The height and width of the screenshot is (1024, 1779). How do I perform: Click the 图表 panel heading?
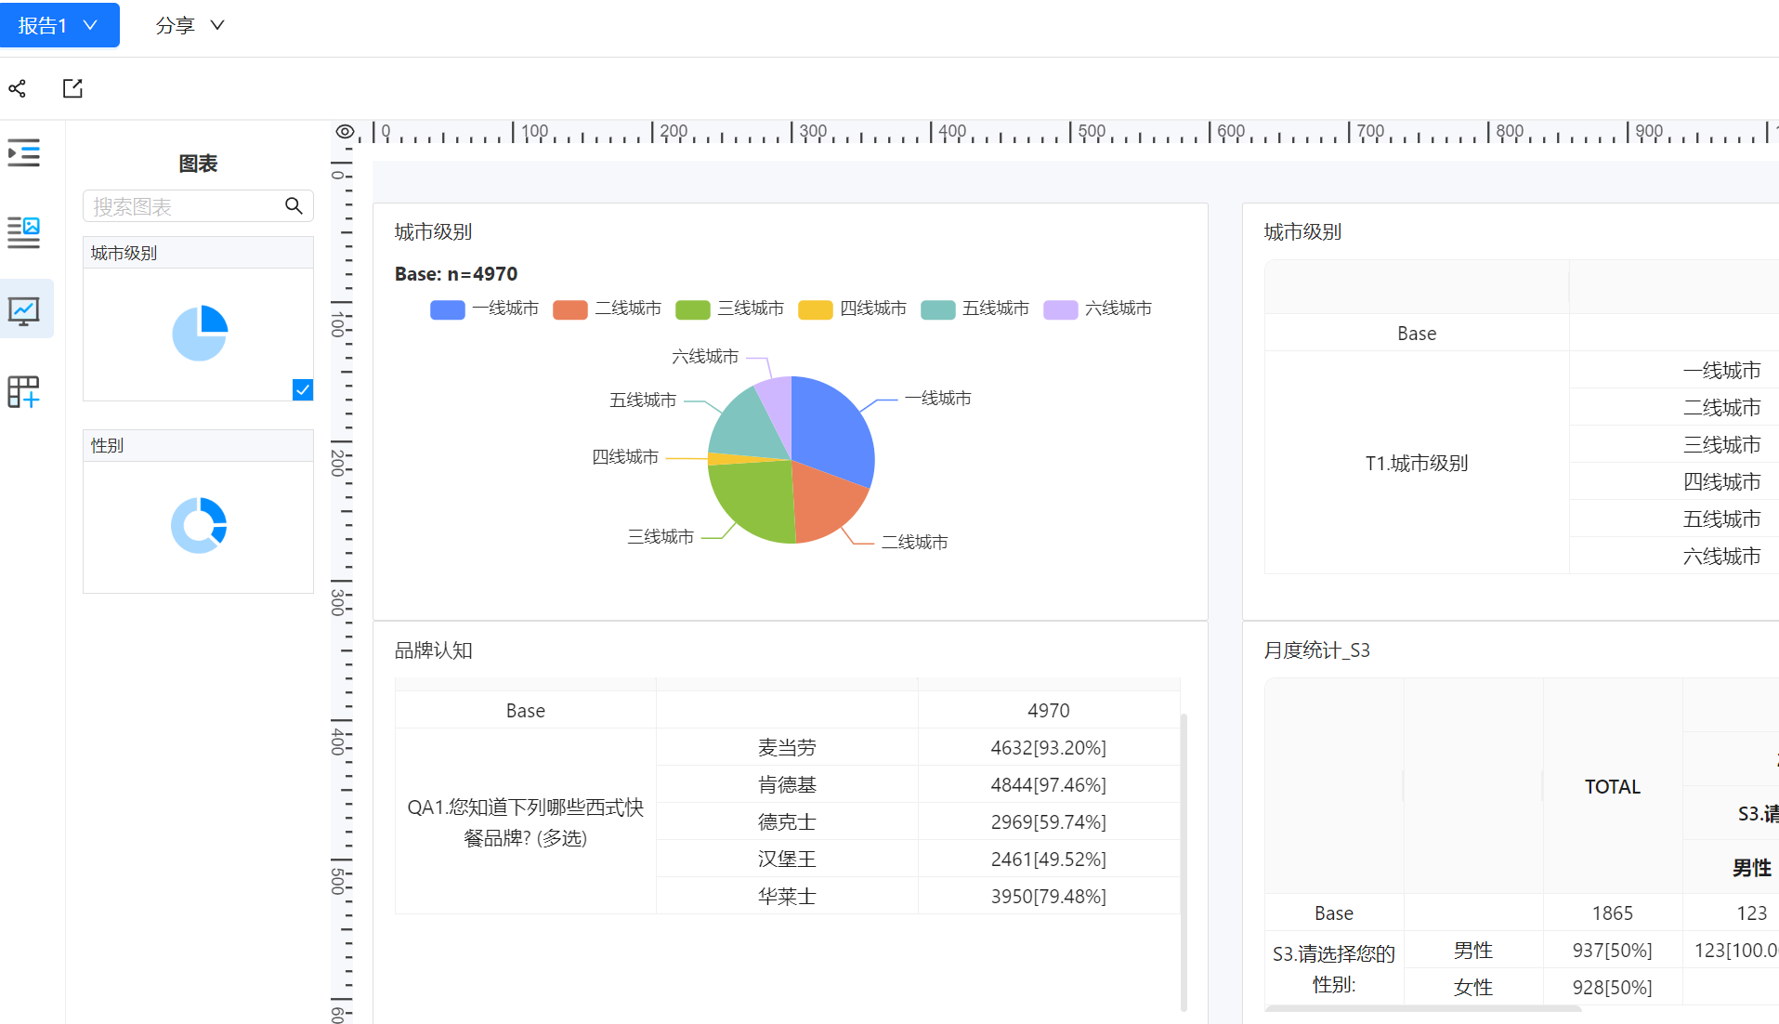coord(198,164)
